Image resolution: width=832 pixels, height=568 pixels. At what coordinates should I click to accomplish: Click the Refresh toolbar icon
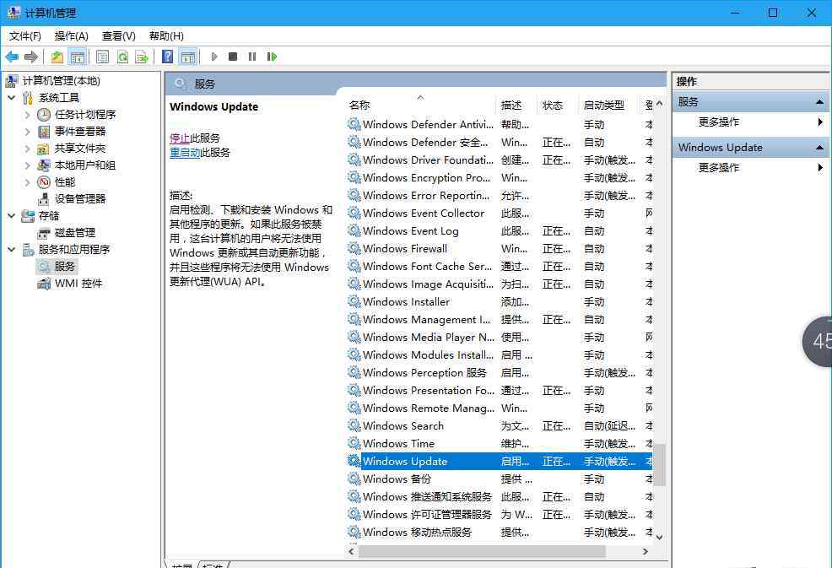point(122,57)
